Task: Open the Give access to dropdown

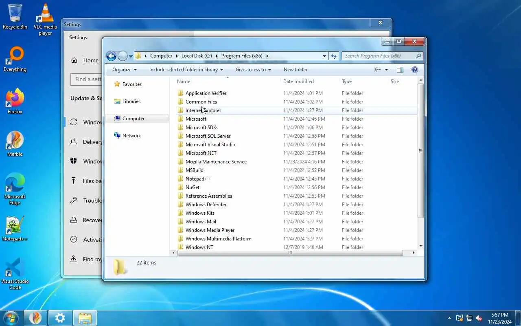Action: [253, 70]
